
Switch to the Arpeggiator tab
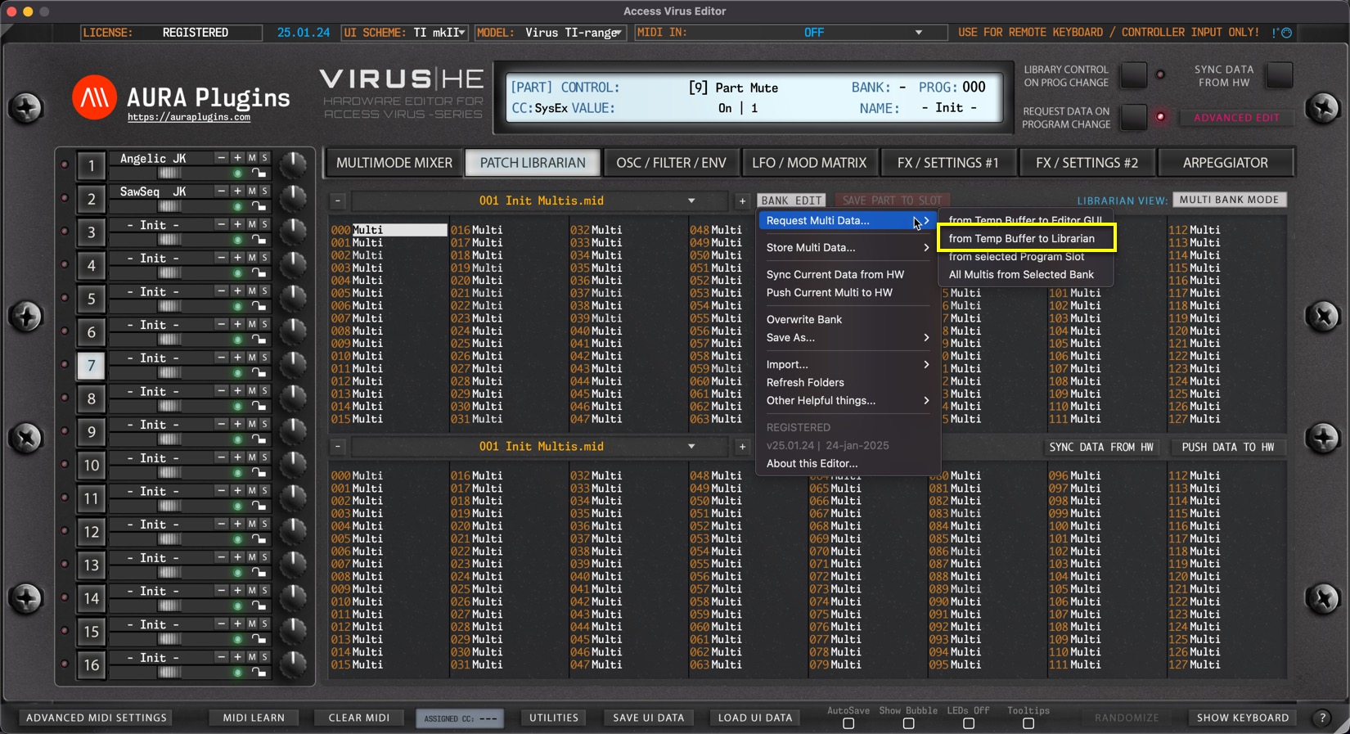click(1225, 163)
